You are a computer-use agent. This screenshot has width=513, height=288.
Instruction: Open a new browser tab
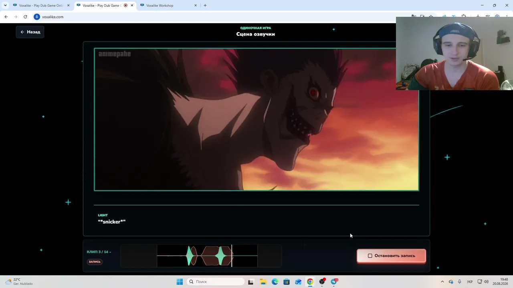point(205,6)
